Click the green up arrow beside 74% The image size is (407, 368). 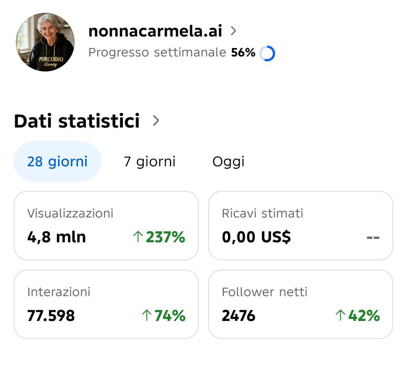tap(146, 316)
